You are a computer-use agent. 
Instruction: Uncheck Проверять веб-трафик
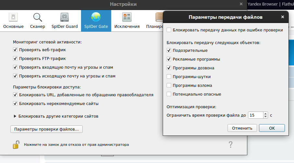pyautogui.click(x=15, y=50)
